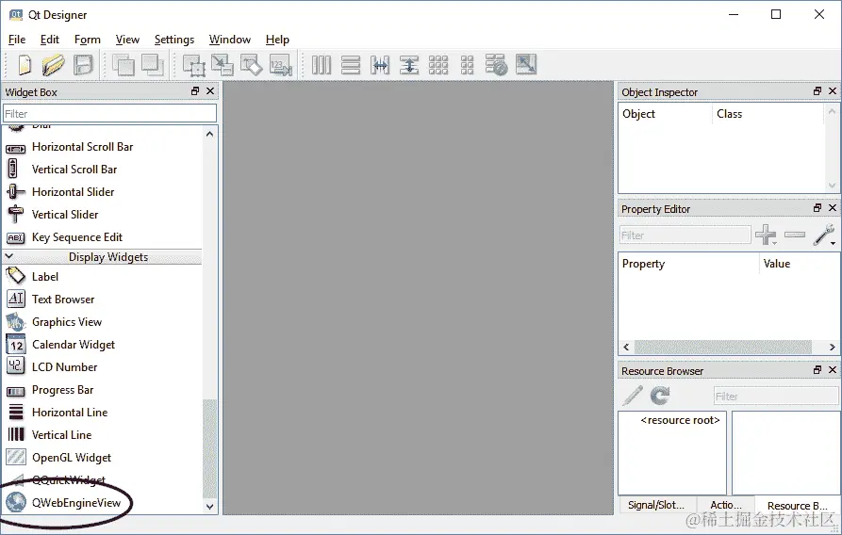Viewport: 842px width, 535px height.
Task: Click the Resource Browser filter field
Action: point(775,396)
